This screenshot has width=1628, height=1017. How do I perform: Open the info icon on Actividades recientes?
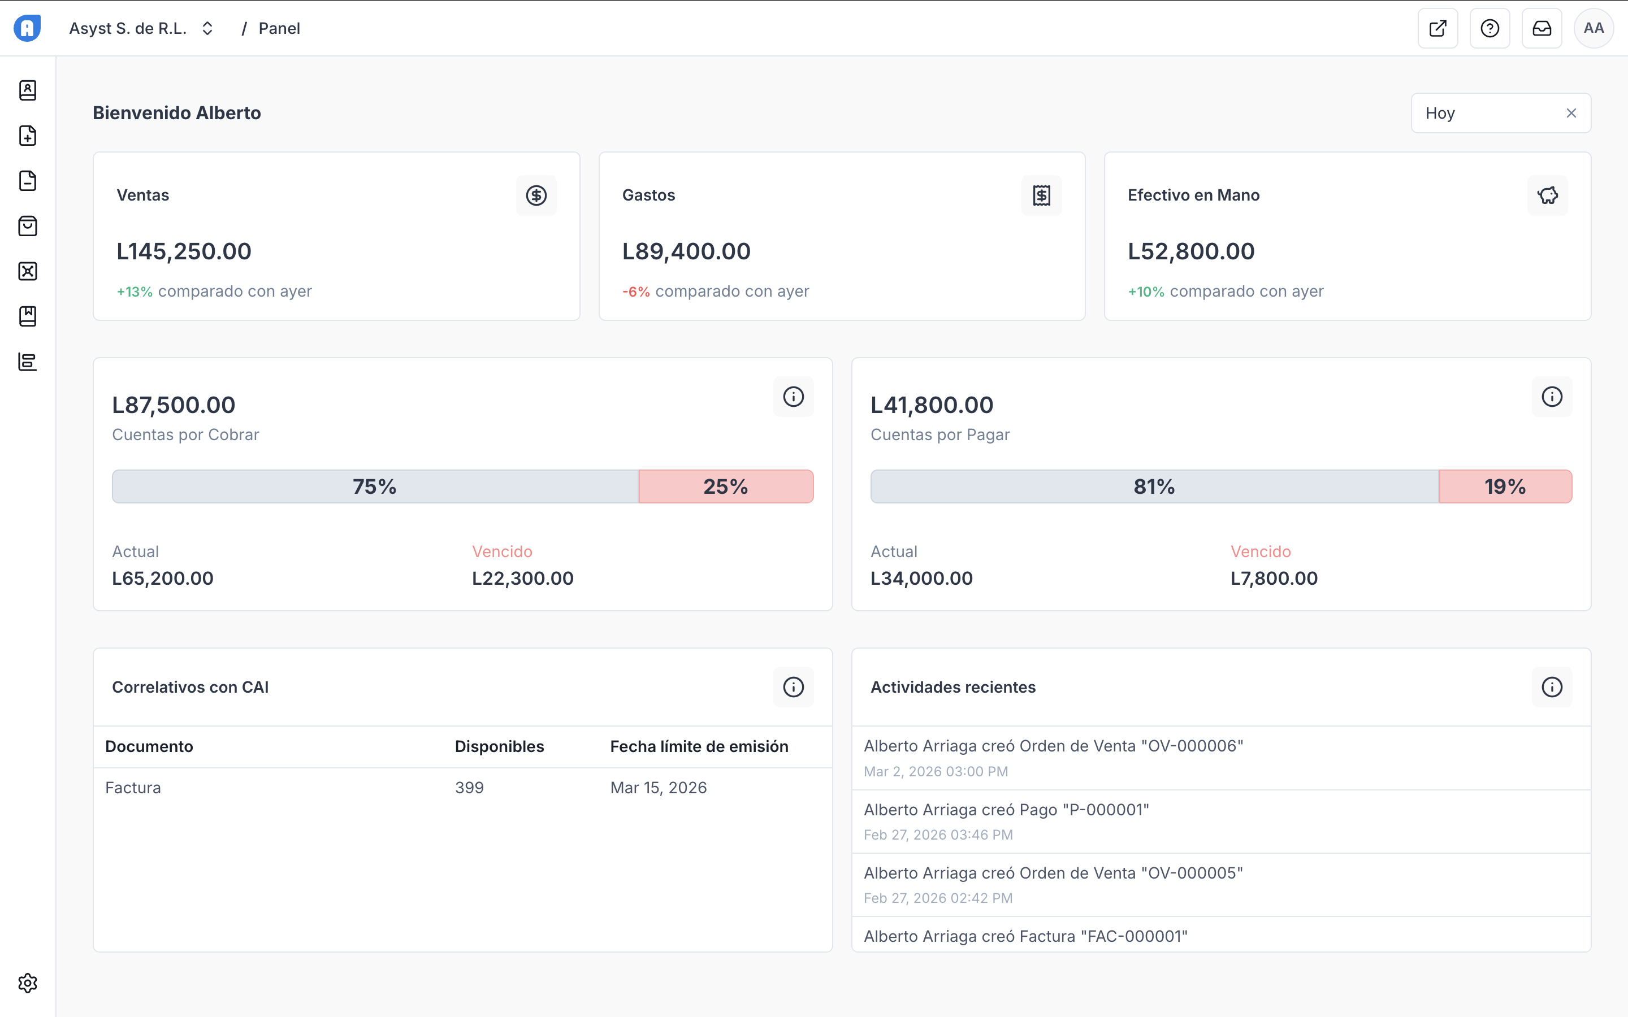point(1552,686)
